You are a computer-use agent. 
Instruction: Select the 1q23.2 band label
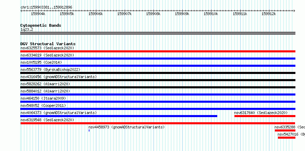pos(27,30)
